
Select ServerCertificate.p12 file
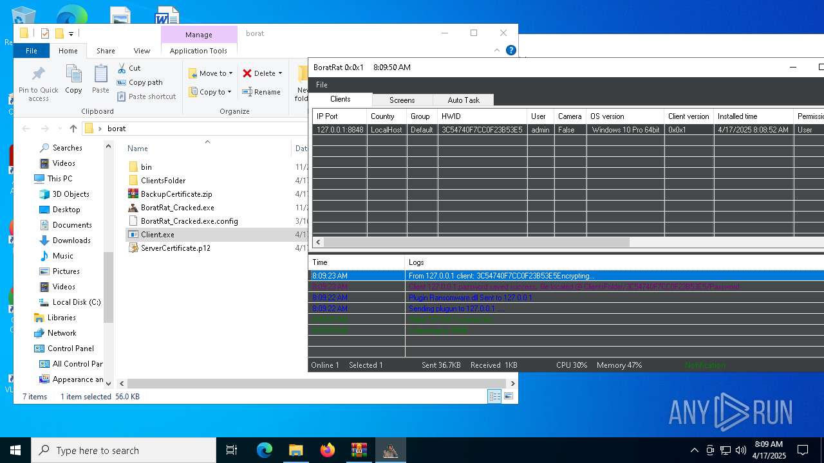(x=169, y=248)
